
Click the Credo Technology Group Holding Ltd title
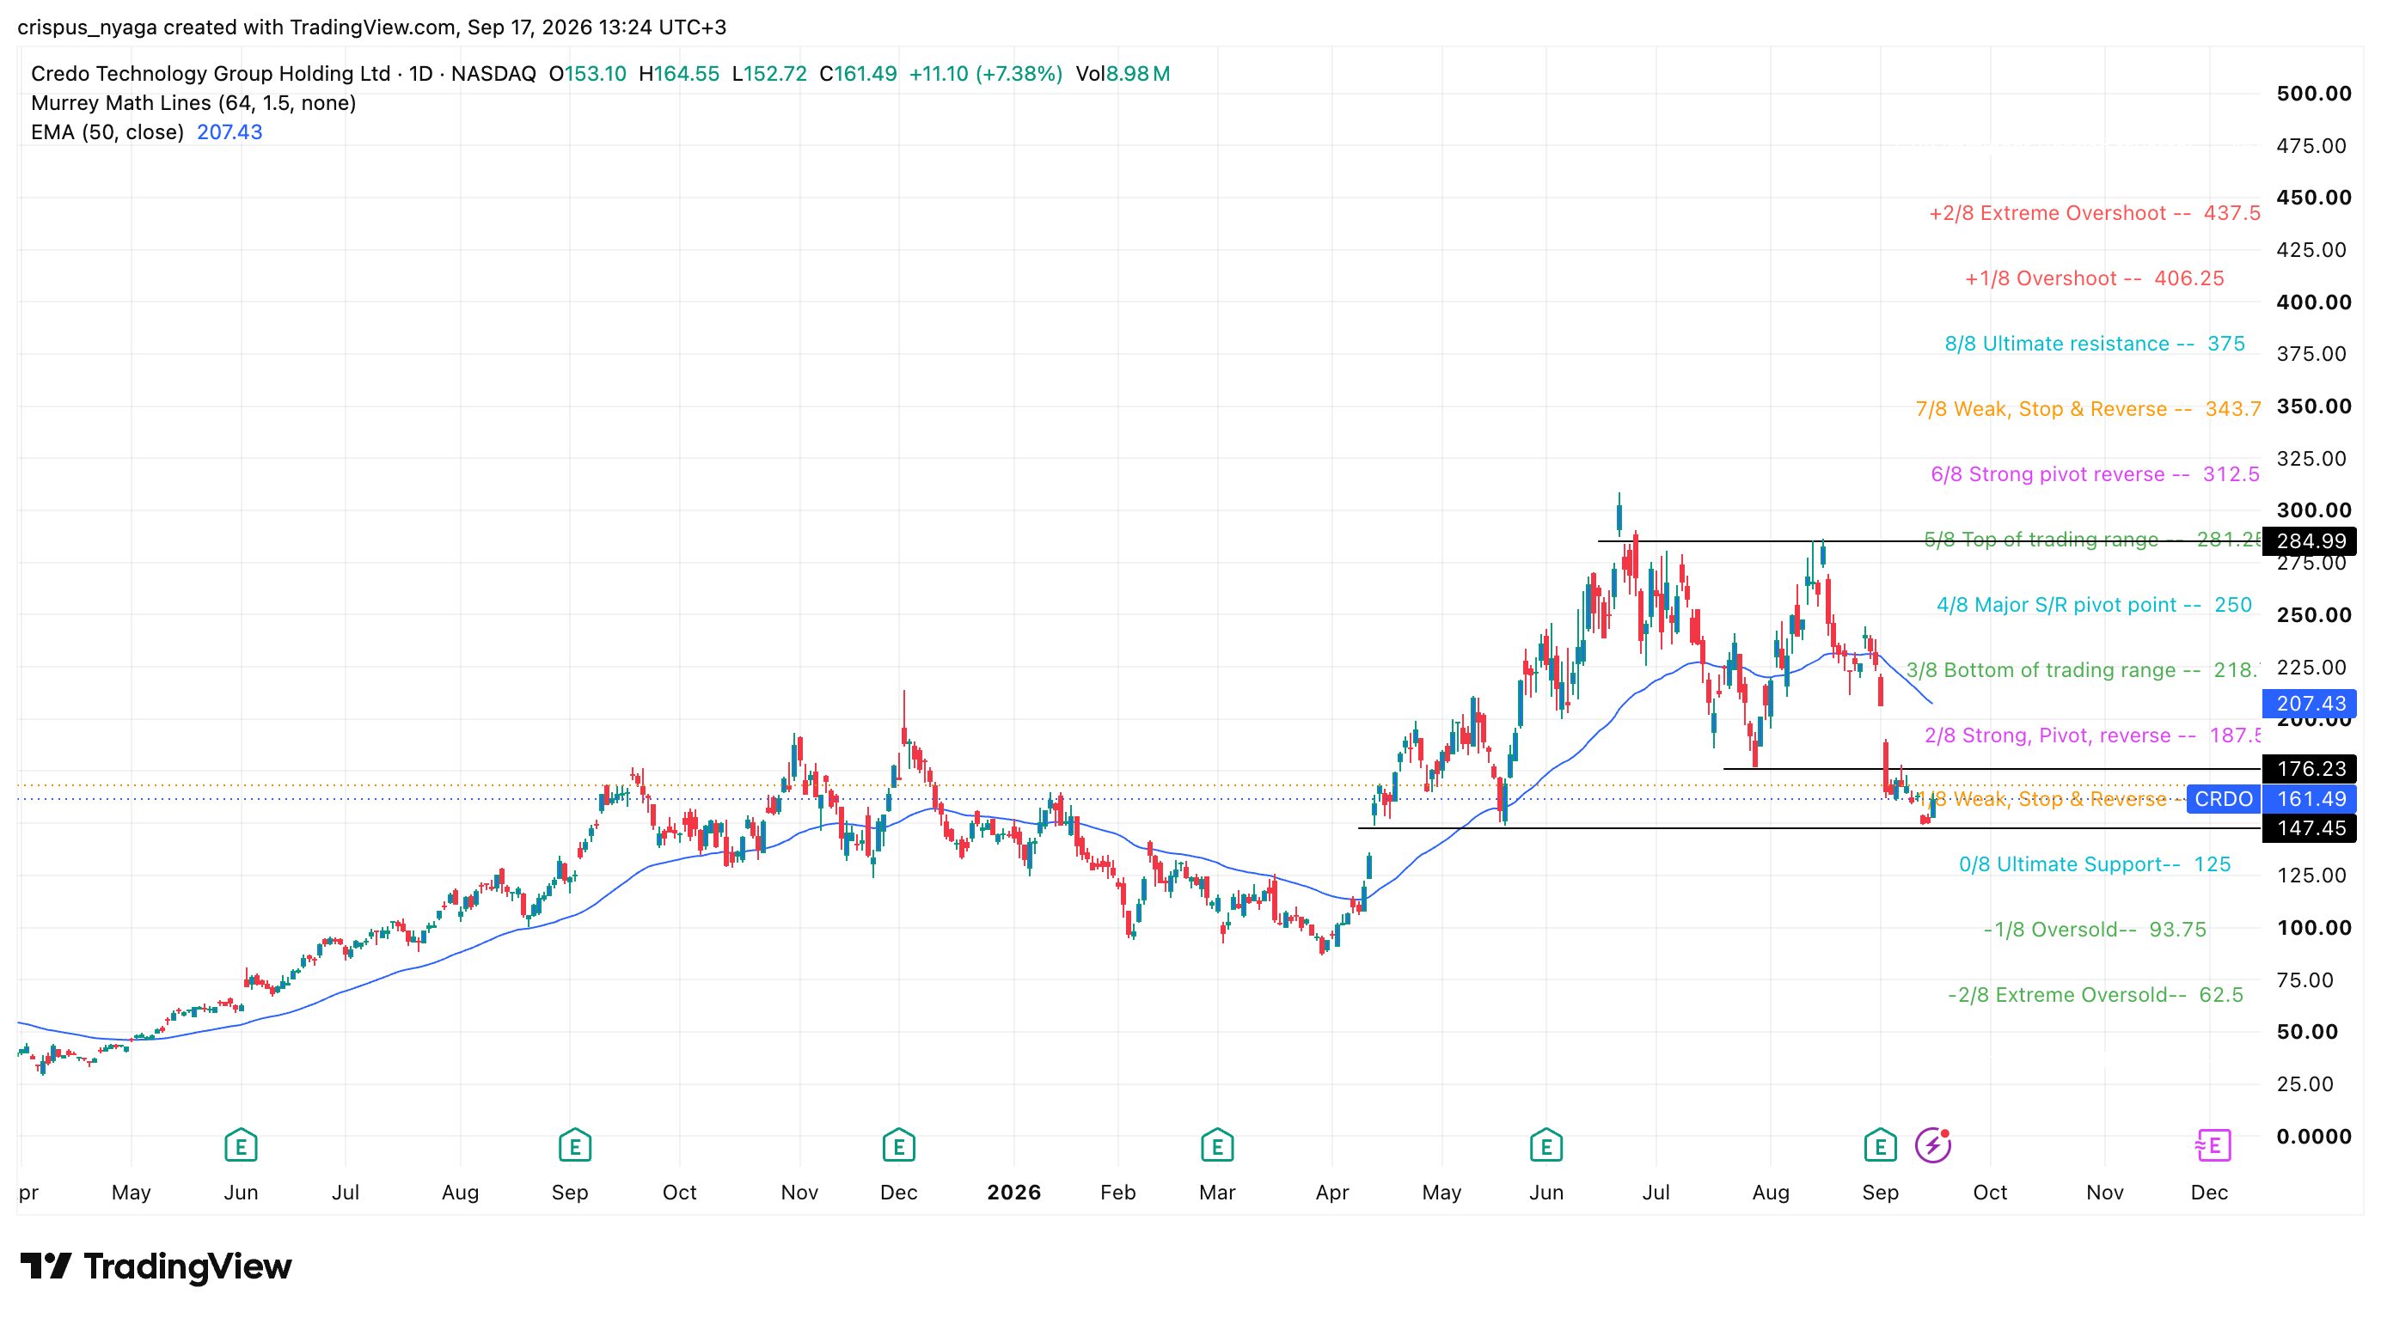click(211, 74)
